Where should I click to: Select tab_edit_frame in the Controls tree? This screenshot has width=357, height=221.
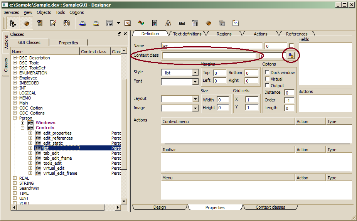point(57,158)
